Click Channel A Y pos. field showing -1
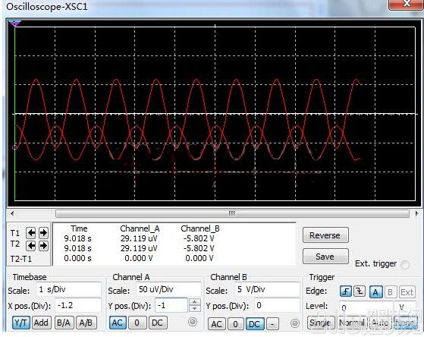 pyautogui.click(x=171, y=306)
